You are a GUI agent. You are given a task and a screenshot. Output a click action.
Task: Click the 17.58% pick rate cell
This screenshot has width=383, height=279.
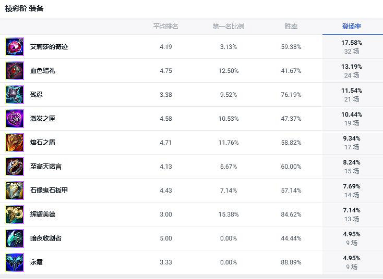(x=352, y=43)
